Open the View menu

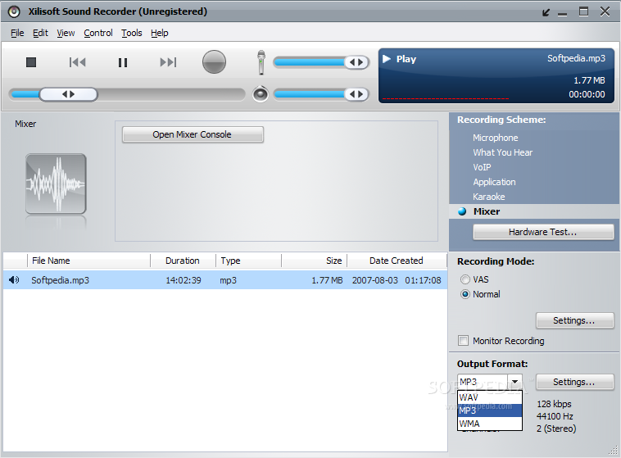(66, 33)
